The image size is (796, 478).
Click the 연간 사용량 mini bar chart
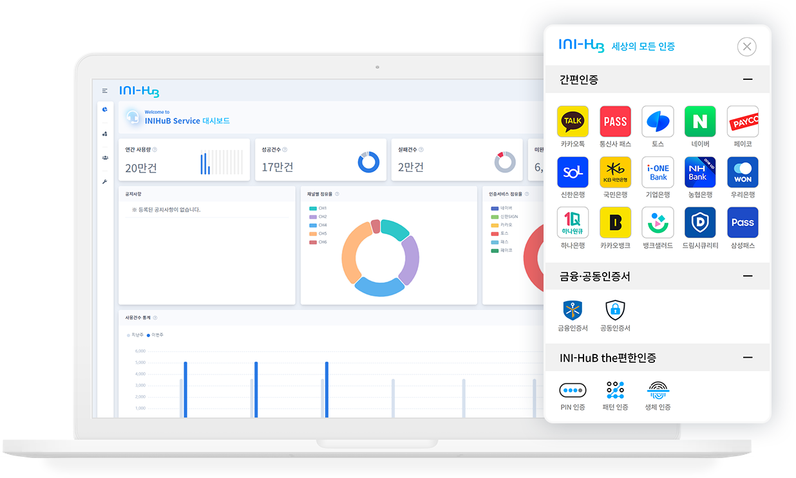pyautogui.click(x=222, y=162)
